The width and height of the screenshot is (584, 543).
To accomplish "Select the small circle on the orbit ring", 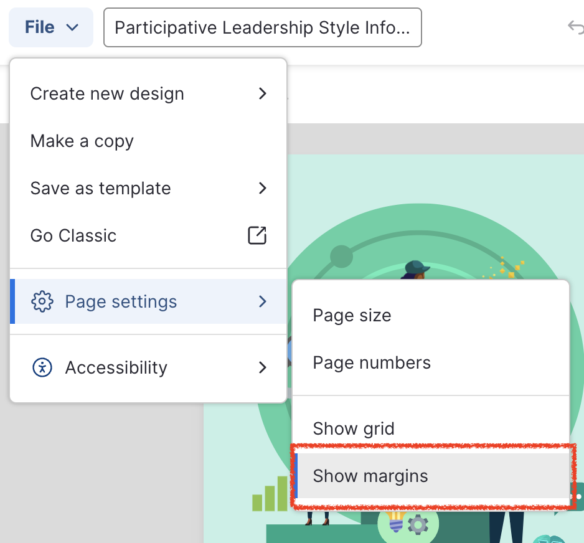I will [341, 256].
